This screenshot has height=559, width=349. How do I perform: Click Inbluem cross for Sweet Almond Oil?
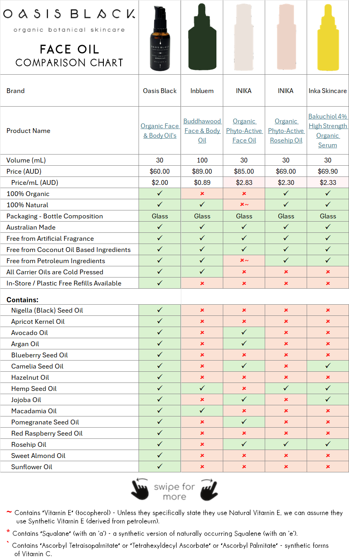(x=202, y=456)
